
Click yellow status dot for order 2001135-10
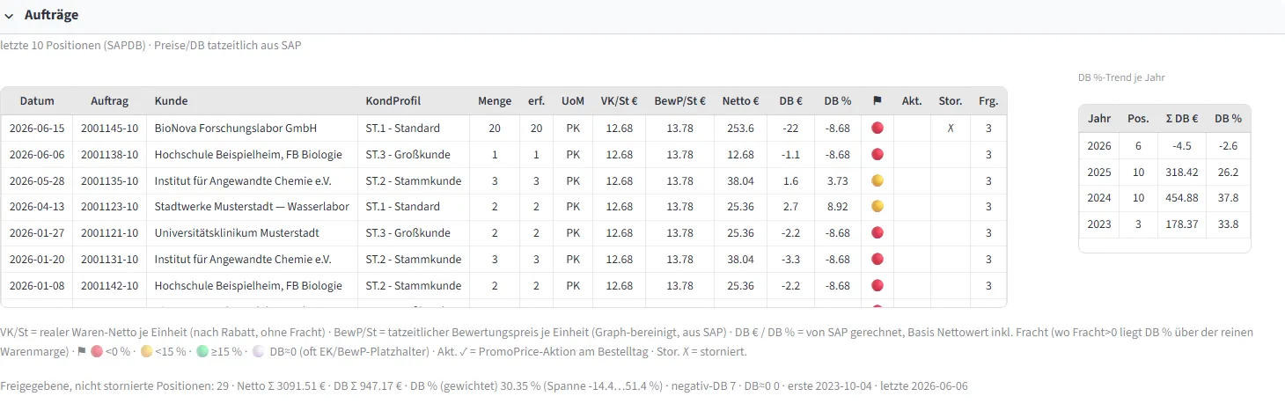click(x=877, y=180)
